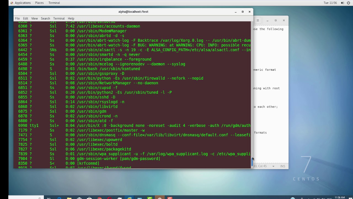Click the /usr/sbin/irqbalance --foreground line
The width and height of the screenshot is (353, 199).
tap(85, 59)
